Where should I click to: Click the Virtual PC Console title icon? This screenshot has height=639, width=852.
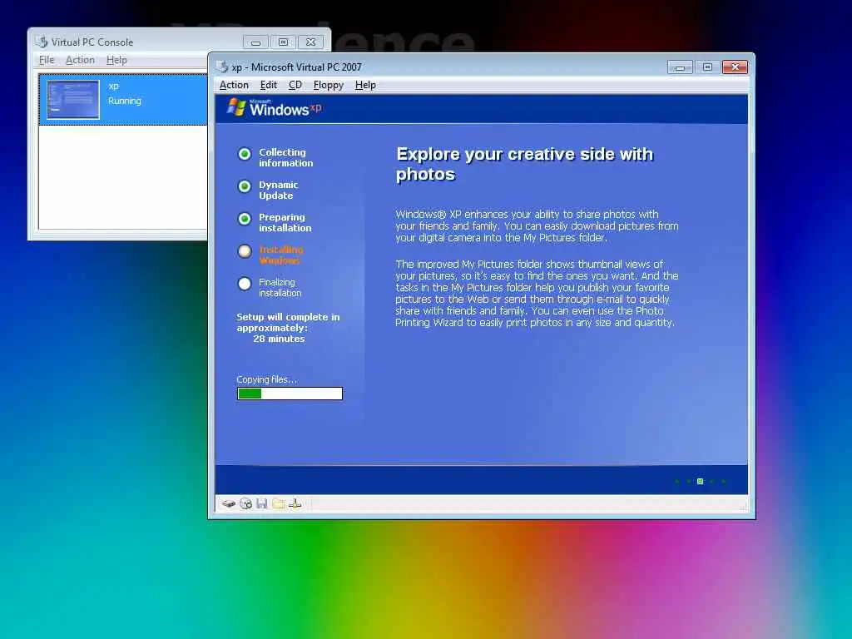tap(42, 42)
